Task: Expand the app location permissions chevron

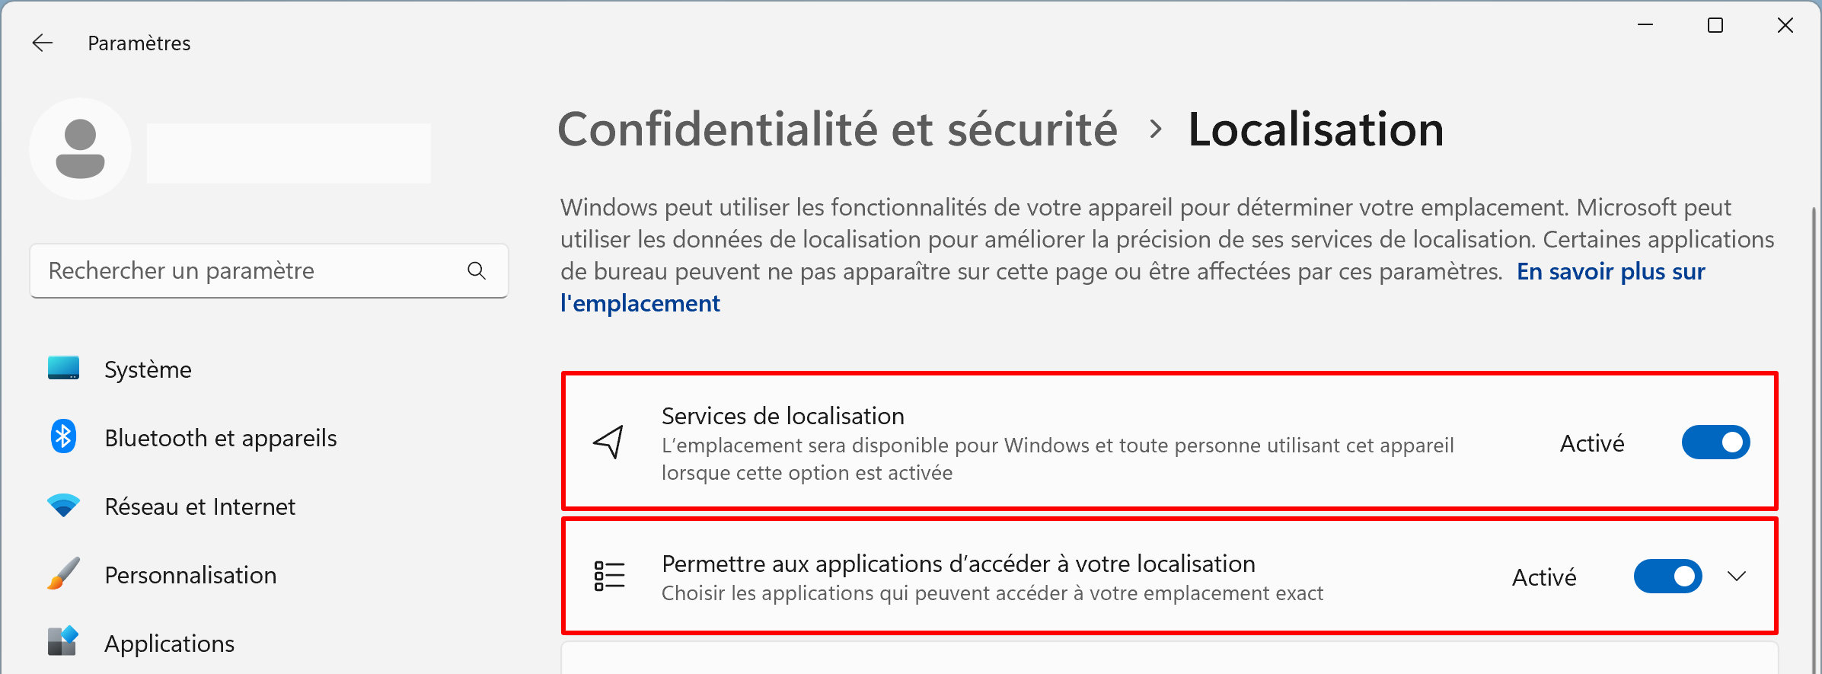Action: [1737, 577]
